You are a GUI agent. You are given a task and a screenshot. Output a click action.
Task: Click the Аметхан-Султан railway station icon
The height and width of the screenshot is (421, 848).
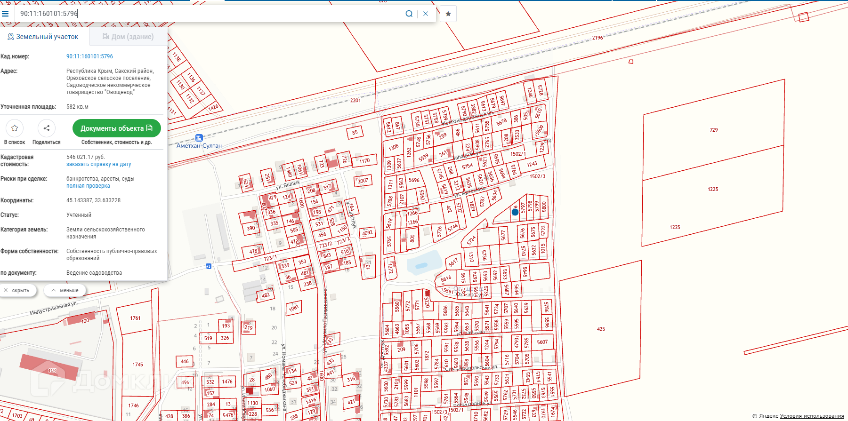pos(199,138)
